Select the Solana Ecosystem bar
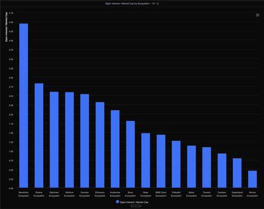Screen dimensions: 264x209 (x=39, y=136)
